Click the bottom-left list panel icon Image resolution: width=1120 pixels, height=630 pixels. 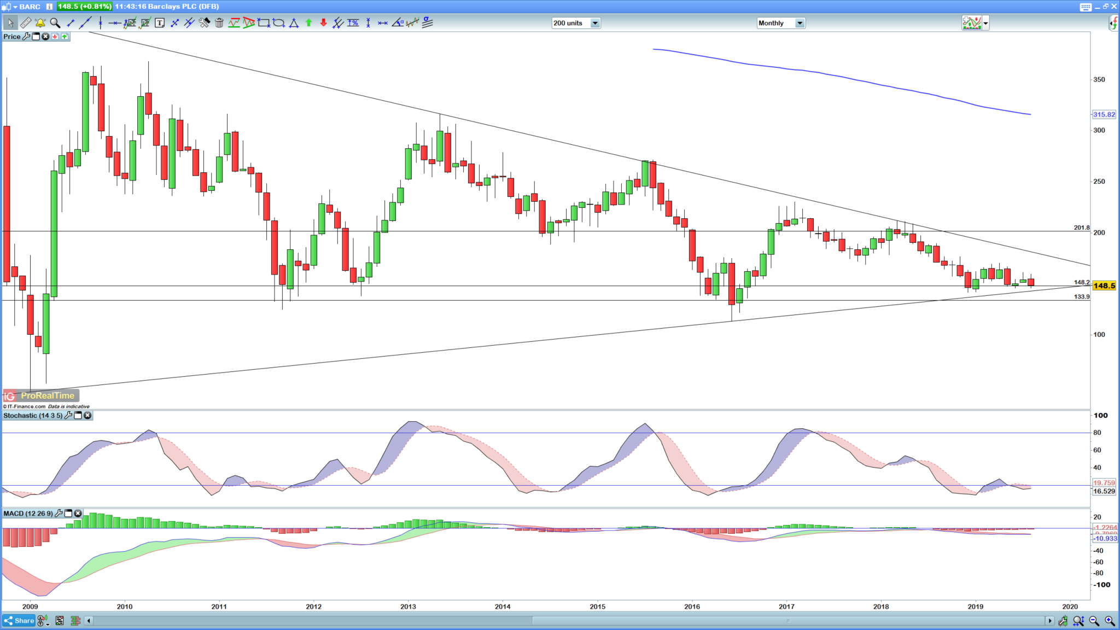tap(60, 621)
